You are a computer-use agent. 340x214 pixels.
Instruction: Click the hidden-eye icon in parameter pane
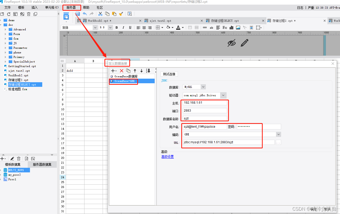(231, 43)
